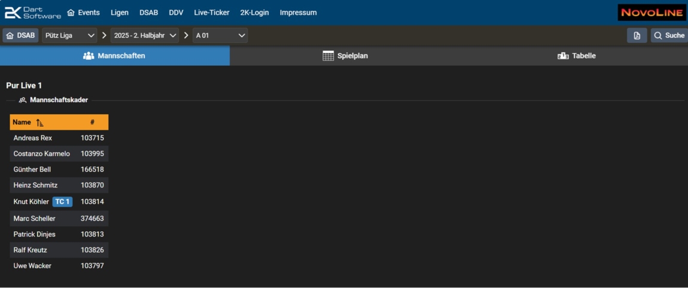Open the 2025 - 2. Halbjahr dropdown
688x288 pixels.
145,36
